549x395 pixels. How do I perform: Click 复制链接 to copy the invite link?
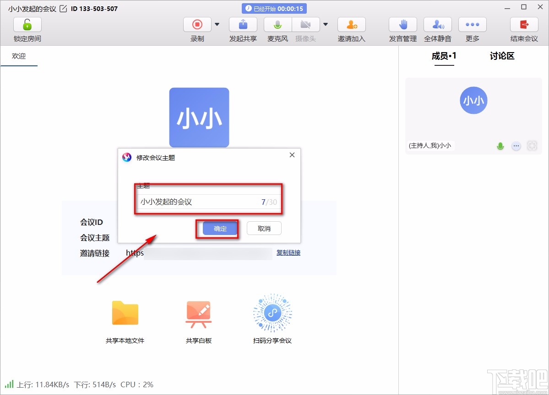288,252
